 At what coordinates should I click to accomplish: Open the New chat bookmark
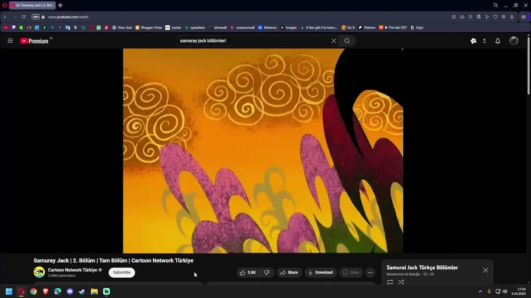tap(122, 28)
